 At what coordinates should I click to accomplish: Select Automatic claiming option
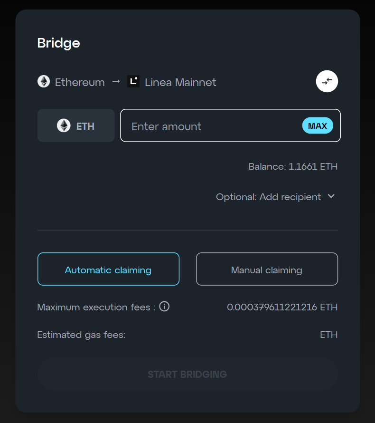click(x=108, y=269)
